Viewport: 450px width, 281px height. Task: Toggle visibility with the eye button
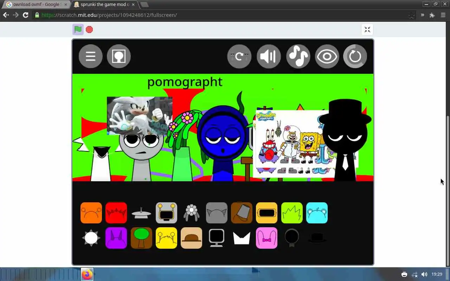tap(327, 56)
